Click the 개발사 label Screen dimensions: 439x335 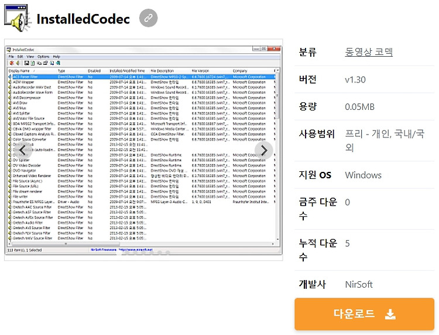(312, 284)
